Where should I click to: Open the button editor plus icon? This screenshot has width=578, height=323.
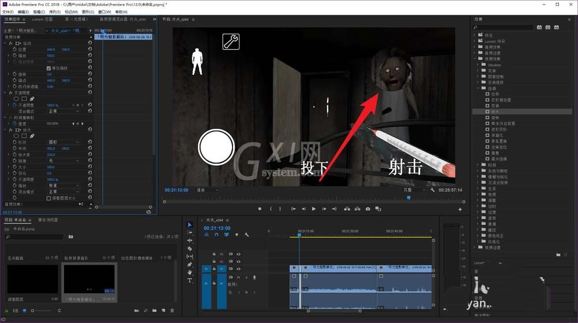(460, 209)
